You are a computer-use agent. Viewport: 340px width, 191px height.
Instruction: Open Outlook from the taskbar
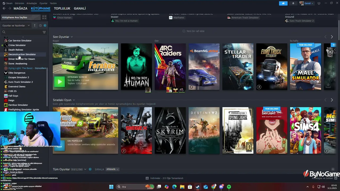click(206, 187)
